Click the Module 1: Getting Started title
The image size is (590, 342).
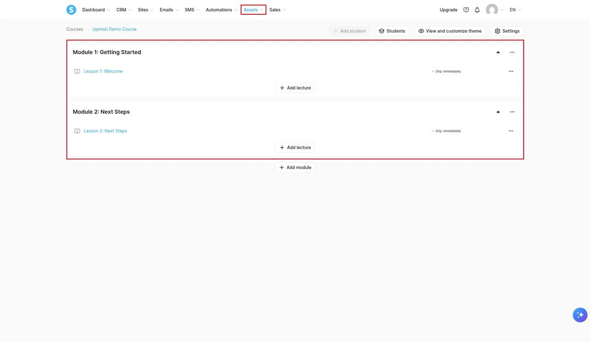tap(107, 52)
